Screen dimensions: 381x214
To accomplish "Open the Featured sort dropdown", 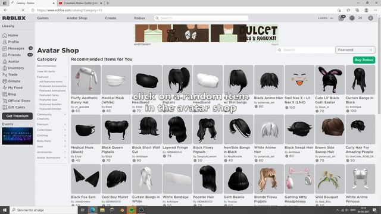I will point(355,50).
